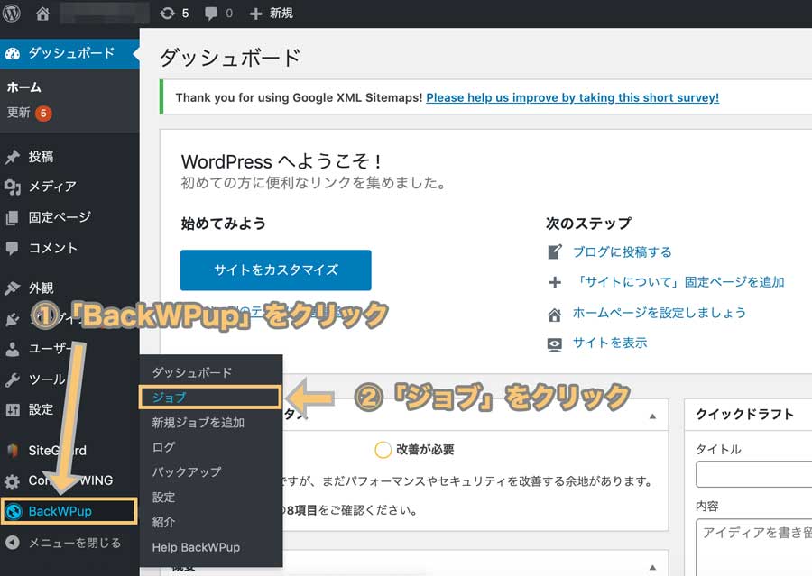
Task: Click the wrench icon beside ツール
Action: click(13, 379)
